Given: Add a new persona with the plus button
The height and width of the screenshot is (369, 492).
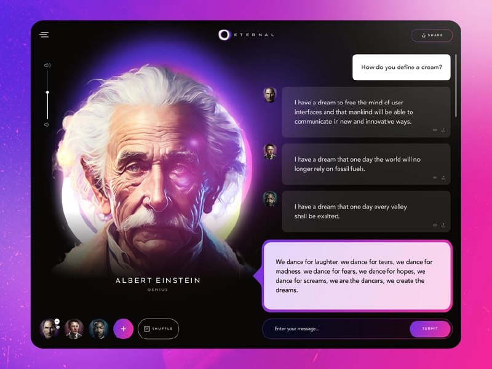Looking at the screenshot, I should point(124,329).
